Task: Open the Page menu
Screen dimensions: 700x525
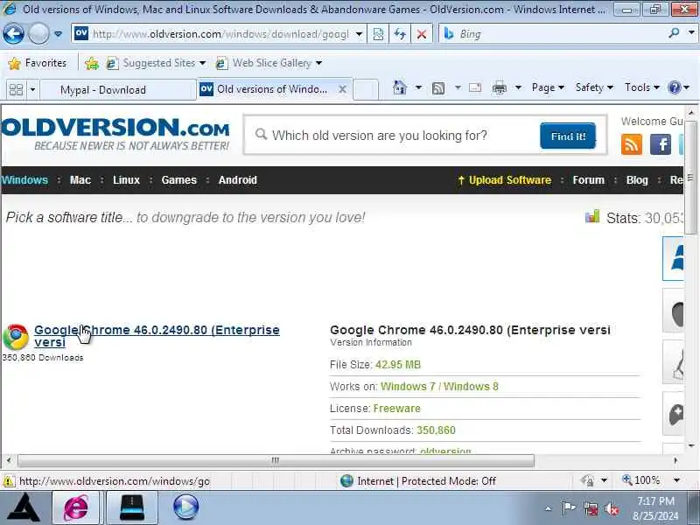Action: [548, 87]
